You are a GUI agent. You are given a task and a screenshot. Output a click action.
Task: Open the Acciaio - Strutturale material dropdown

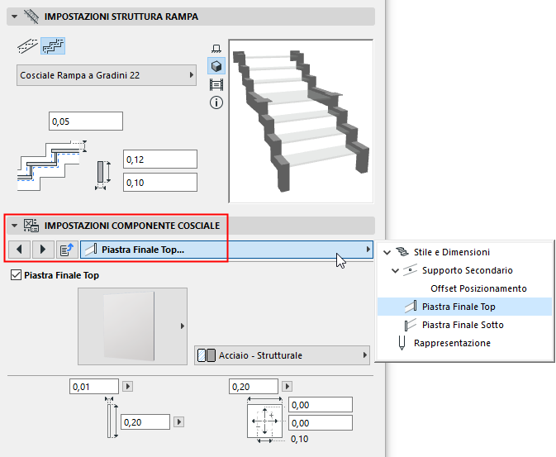(282, 355)
